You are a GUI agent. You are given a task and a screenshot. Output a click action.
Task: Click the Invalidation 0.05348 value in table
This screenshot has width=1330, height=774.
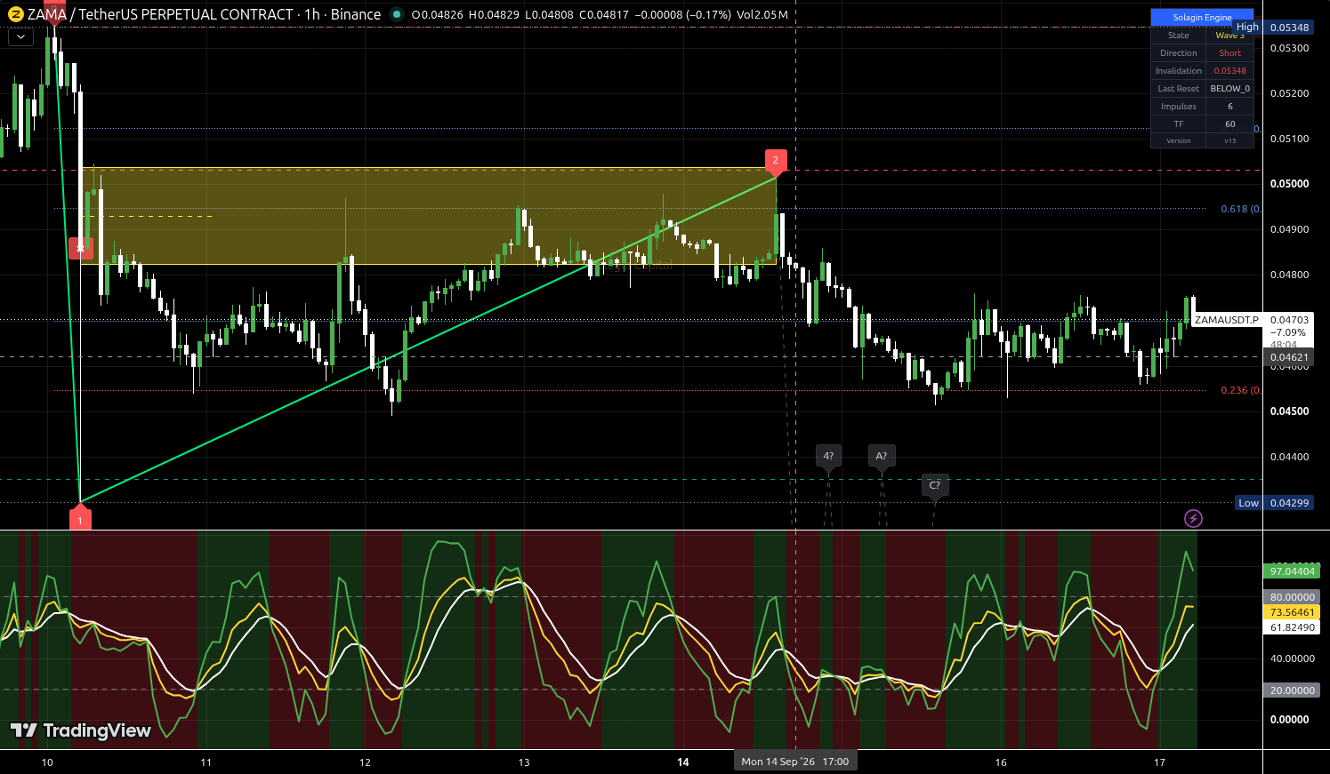coord(1229,71)
